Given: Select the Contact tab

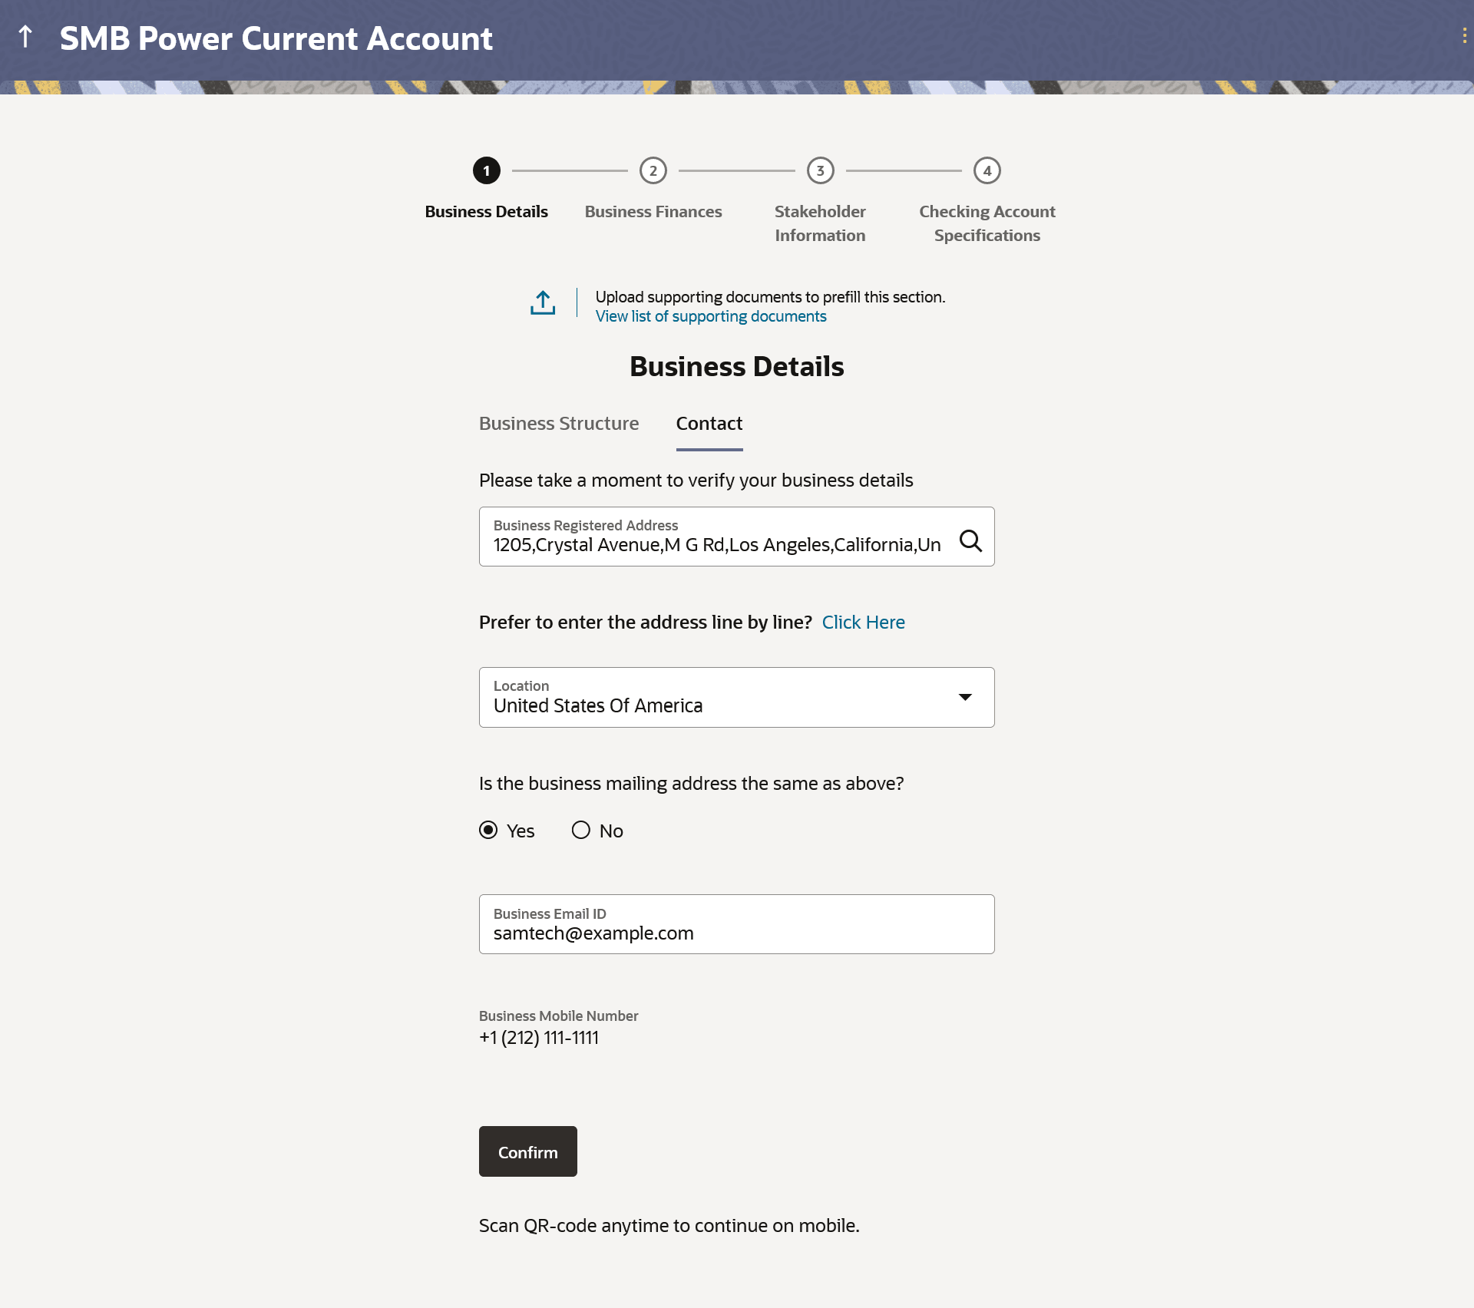Looking at the screenshot, I should 709,424.
